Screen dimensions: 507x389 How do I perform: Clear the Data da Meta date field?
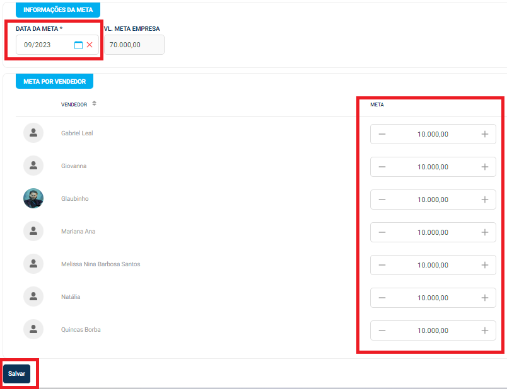tap(90, 45)
